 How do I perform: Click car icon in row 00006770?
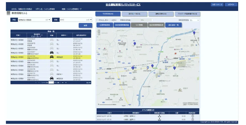click(x=52, y=74)
